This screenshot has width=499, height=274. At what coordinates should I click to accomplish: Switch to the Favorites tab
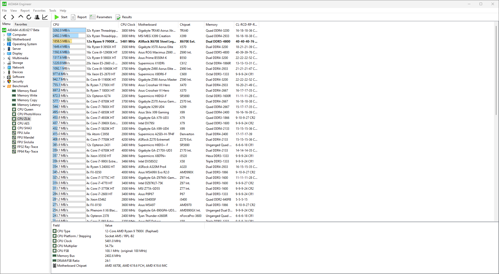pyautogui.click(x=21, y=24)
